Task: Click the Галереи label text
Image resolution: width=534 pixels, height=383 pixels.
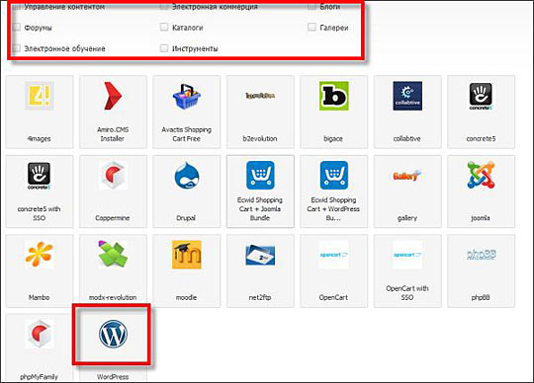Action: 334,28
